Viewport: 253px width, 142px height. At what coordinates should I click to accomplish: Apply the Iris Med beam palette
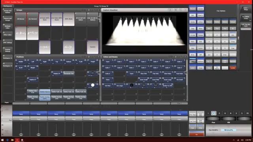pyautogui.click(x=108, y=86)
